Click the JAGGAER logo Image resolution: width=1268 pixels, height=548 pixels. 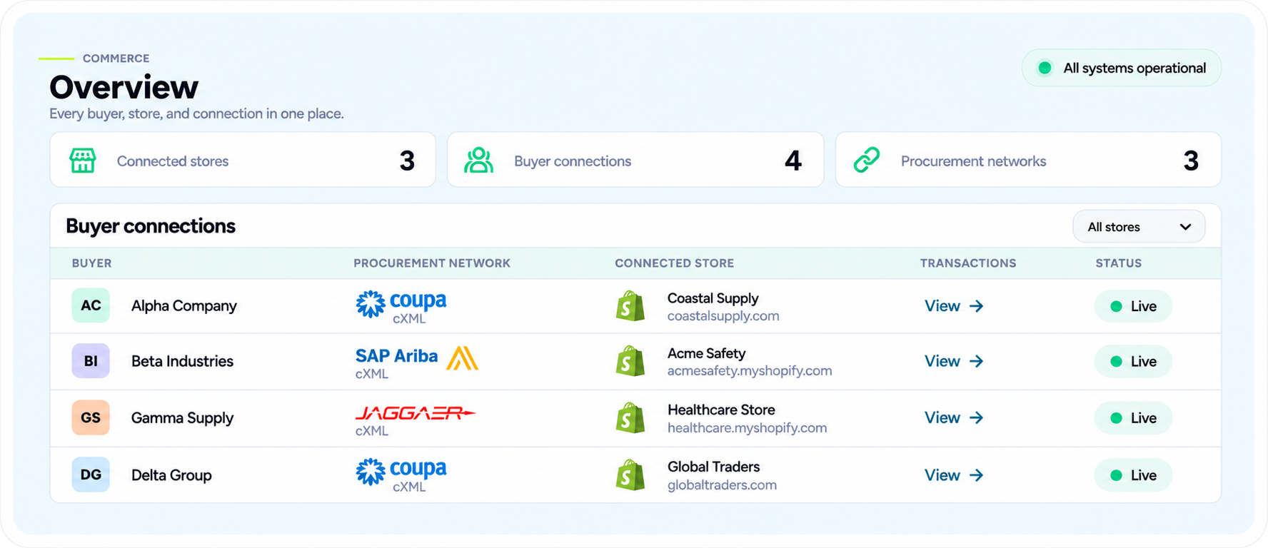pos(416,413)
